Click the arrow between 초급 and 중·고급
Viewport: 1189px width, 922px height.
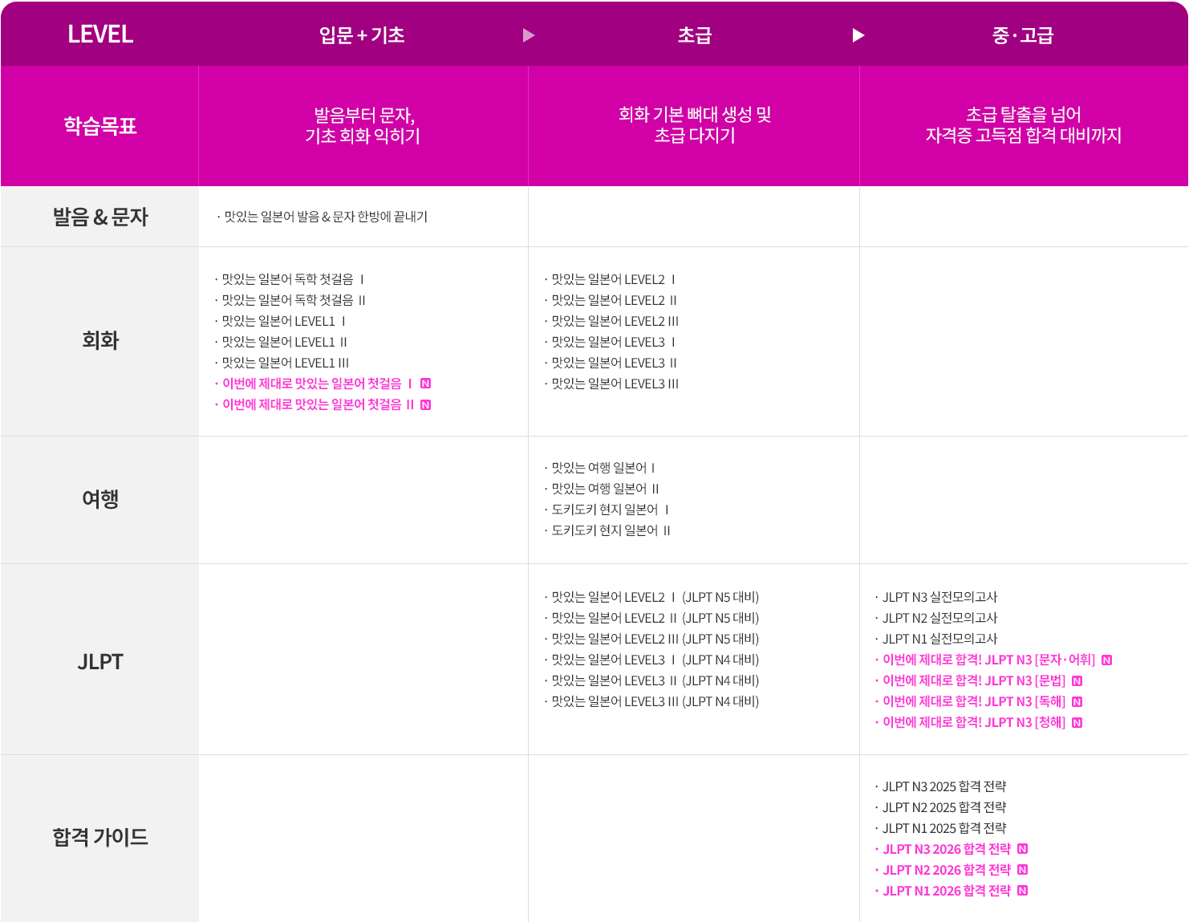tap(858, 35)
